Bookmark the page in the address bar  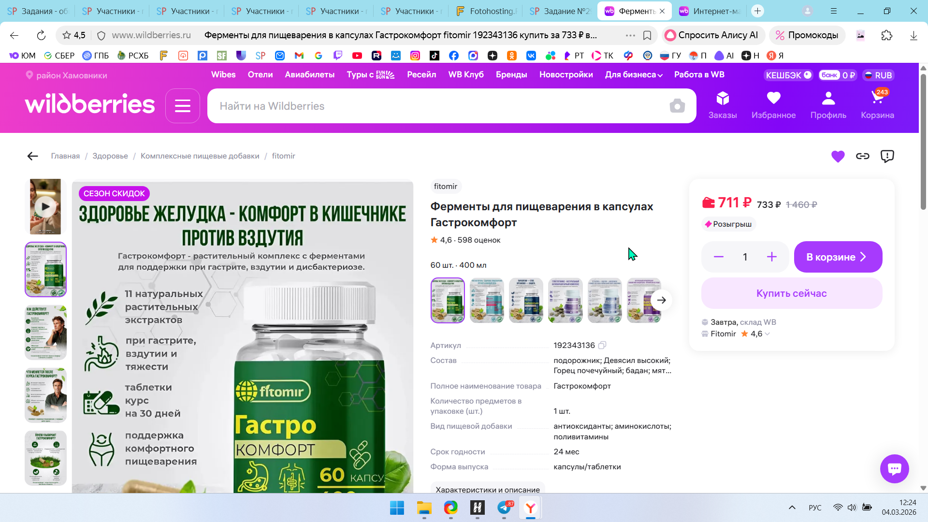click(647, 35)
